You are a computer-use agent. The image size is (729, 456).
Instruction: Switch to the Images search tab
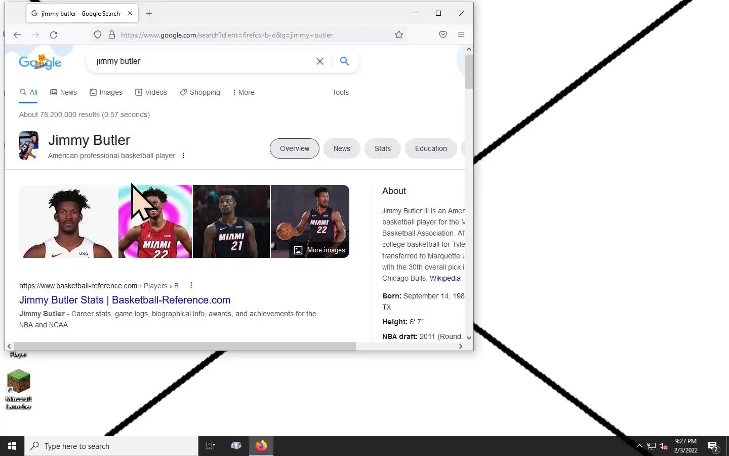[x=106, y=92]
